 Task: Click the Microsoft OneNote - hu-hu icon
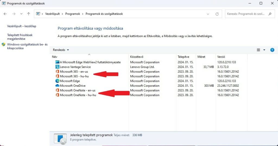[57, 95]
